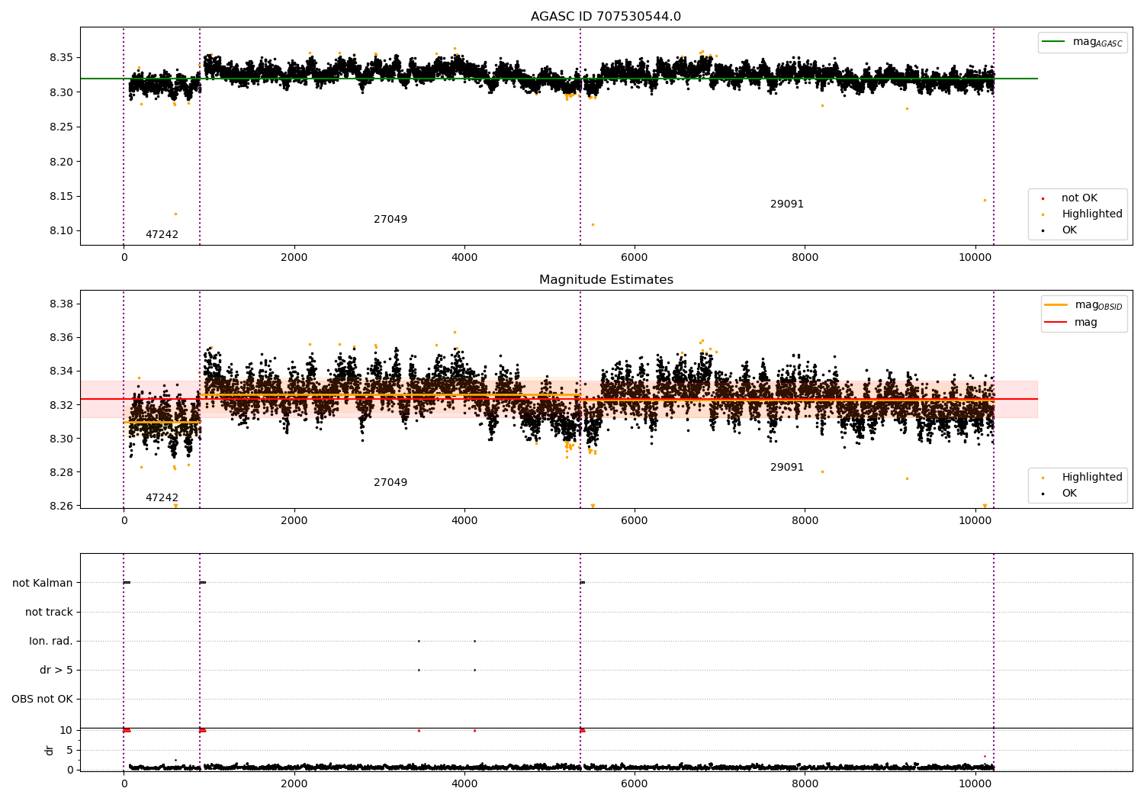Click x-axis tick 4000 under the top plot

(464, 258)
